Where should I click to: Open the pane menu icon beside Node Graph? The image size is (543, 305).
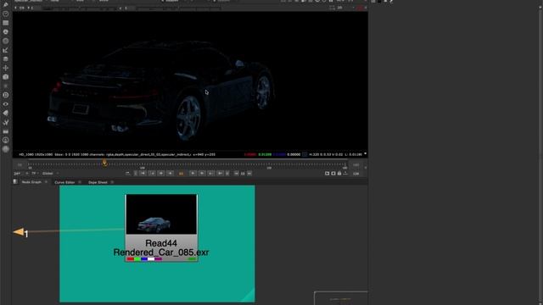tap(15, 181)
